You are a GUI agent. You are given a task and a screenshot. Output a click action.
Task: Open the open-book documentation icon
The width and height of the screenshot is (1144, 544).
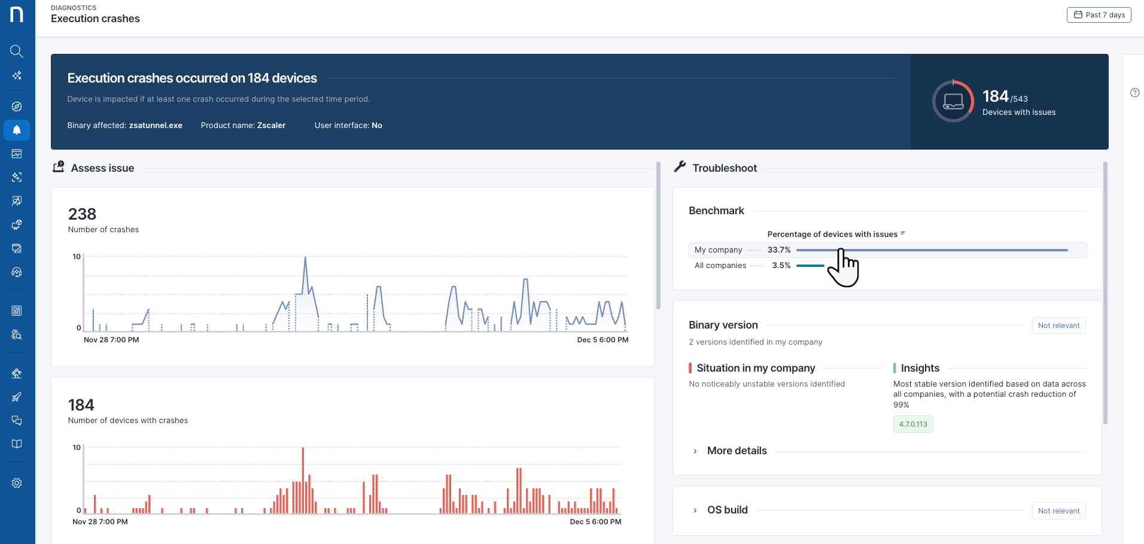coord(17,444)
